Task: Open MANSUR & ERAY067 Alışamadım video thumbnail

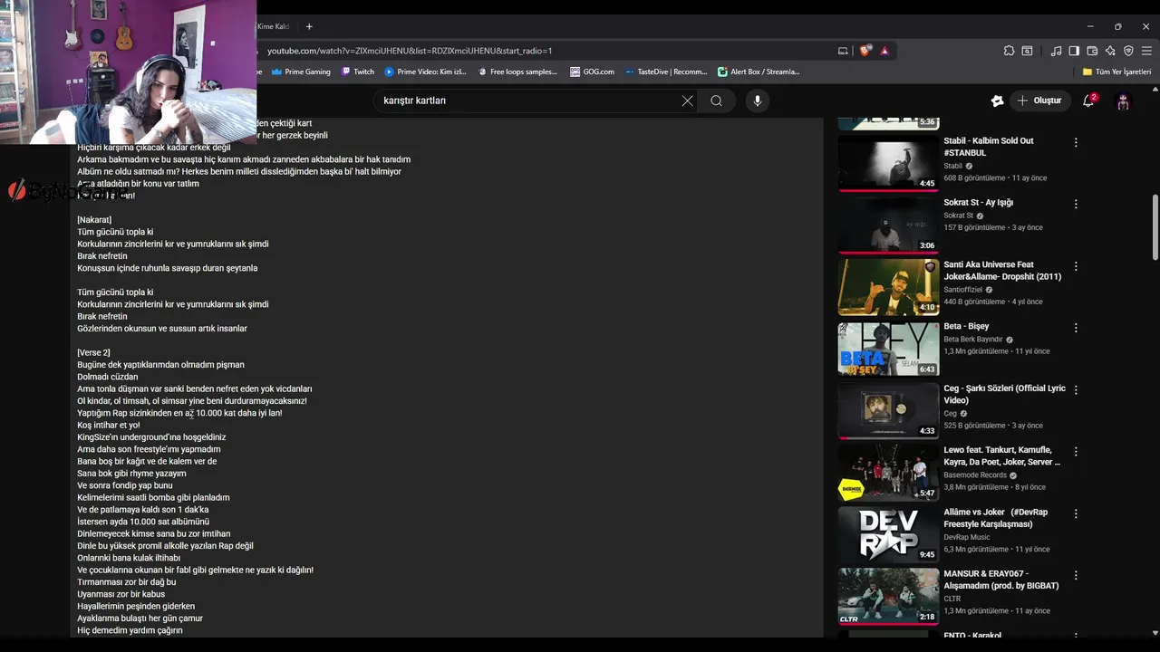Action: 888,596
